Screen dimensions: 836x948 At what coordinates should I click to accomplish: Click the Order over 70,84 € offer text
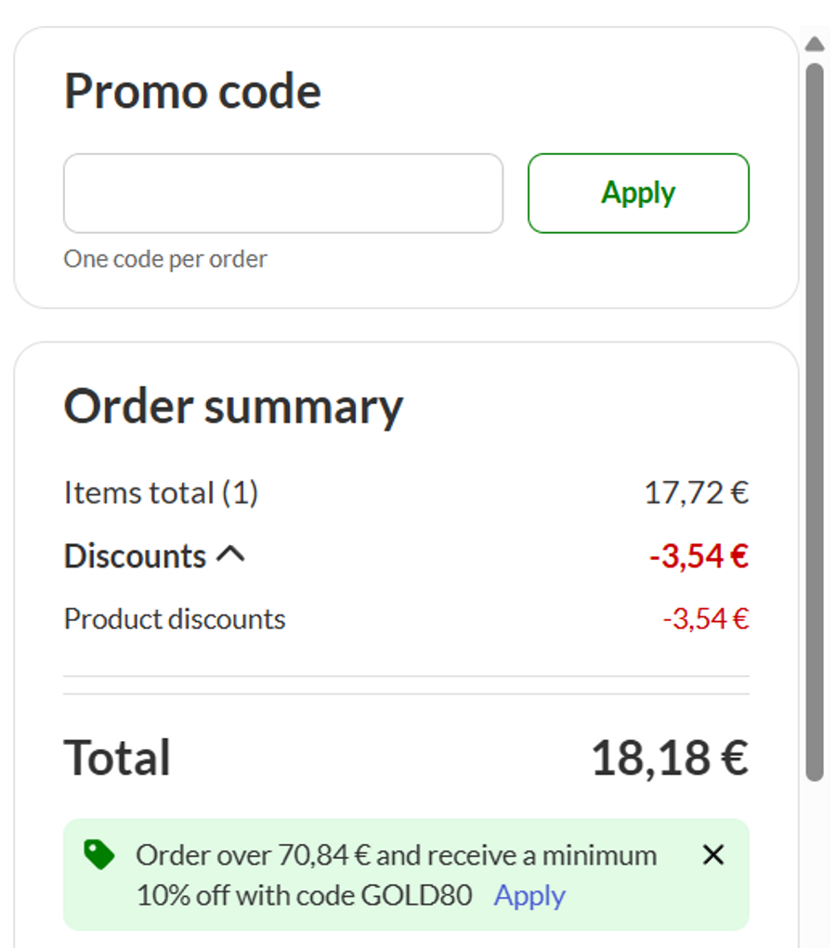tap(396, 855)
